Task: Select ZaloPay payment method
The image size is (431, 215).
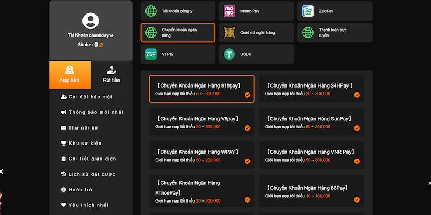Action: point(335,11)
